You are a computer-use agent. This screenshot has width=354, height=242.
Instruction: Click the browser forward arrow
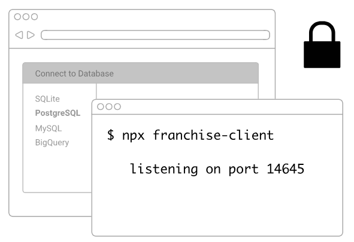[x=31, y=35]
